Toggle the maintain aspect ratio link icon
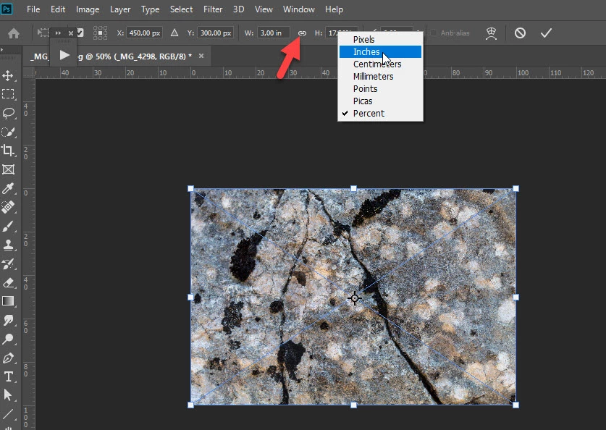Viewport: 606px width, 430px height. tap(302, 33)
